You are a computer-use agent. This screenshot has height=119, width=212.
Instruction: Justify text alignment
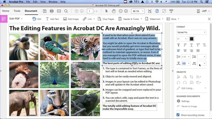(x=198, y=51)
